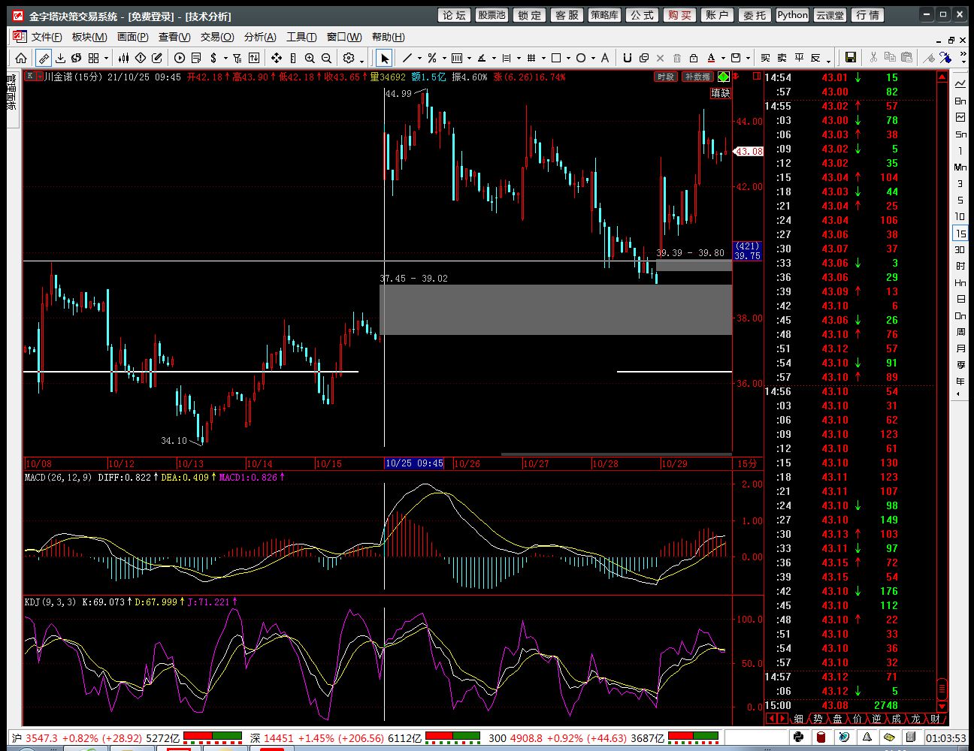Click the candlestick chart icon
This screenshot has height=751, width=974.
(124, 58)
